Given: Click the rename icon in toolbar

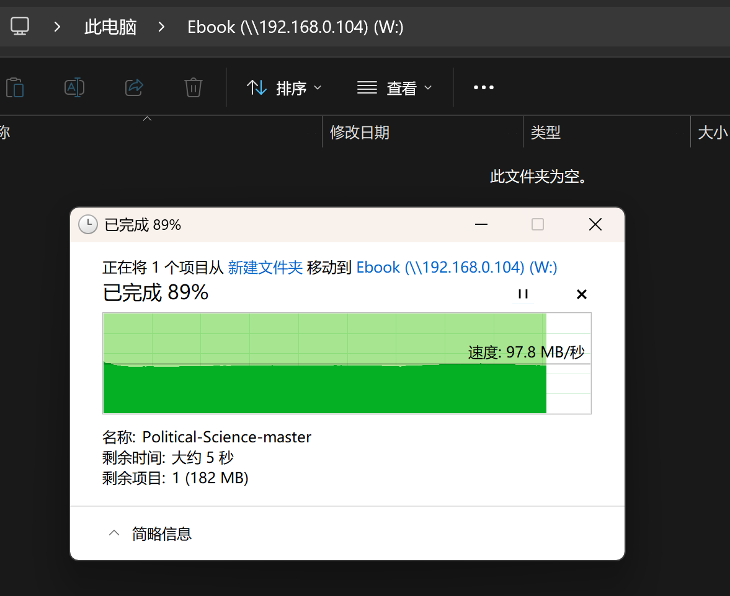Looking at the screenshot, I should pyautogui.click(x=74, y=87).
